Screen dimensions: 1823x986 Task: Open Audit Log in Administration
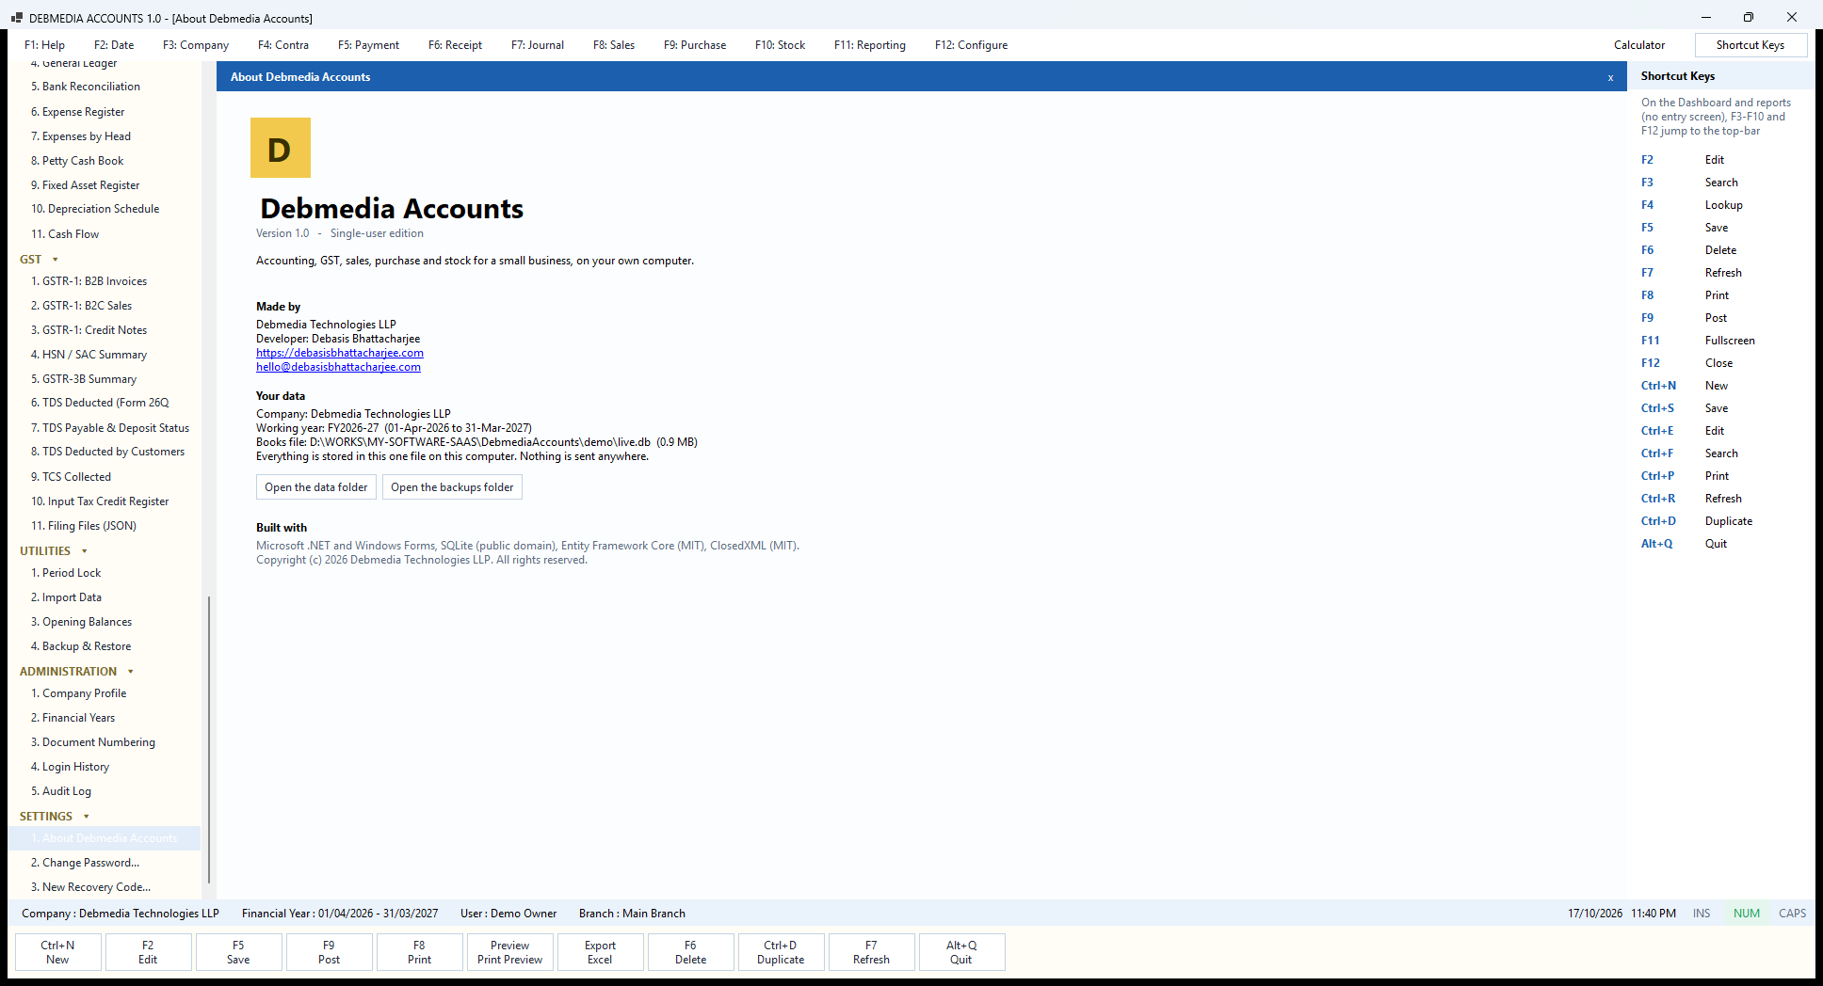(61, 791)
